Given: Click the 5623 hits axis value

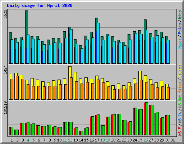Looking at the screenshot, I should tap(5, 14).
